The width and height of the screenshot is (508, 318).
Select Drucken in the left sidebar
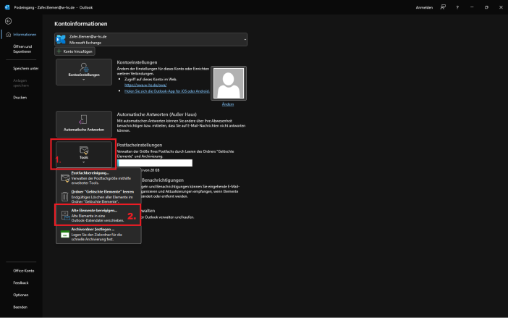click(20, 97)
